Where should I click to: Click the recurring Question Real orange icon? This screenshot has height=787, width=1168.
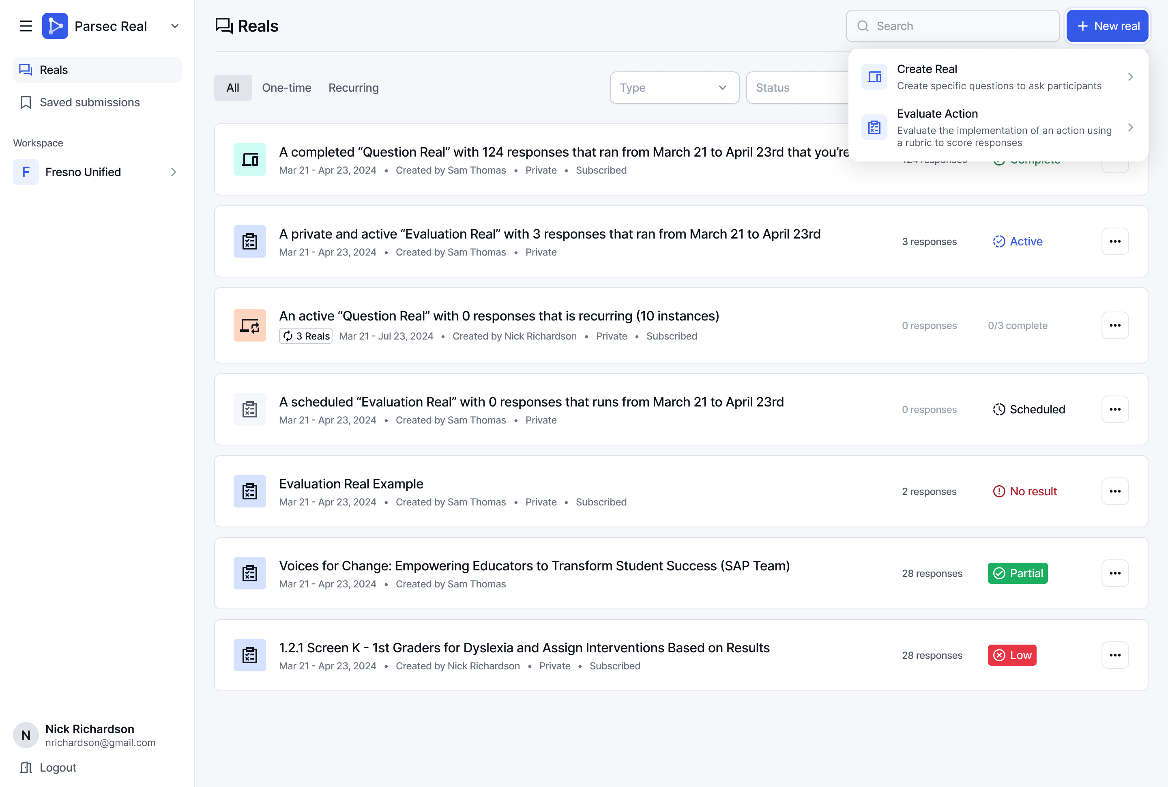(x=249, y=326)
